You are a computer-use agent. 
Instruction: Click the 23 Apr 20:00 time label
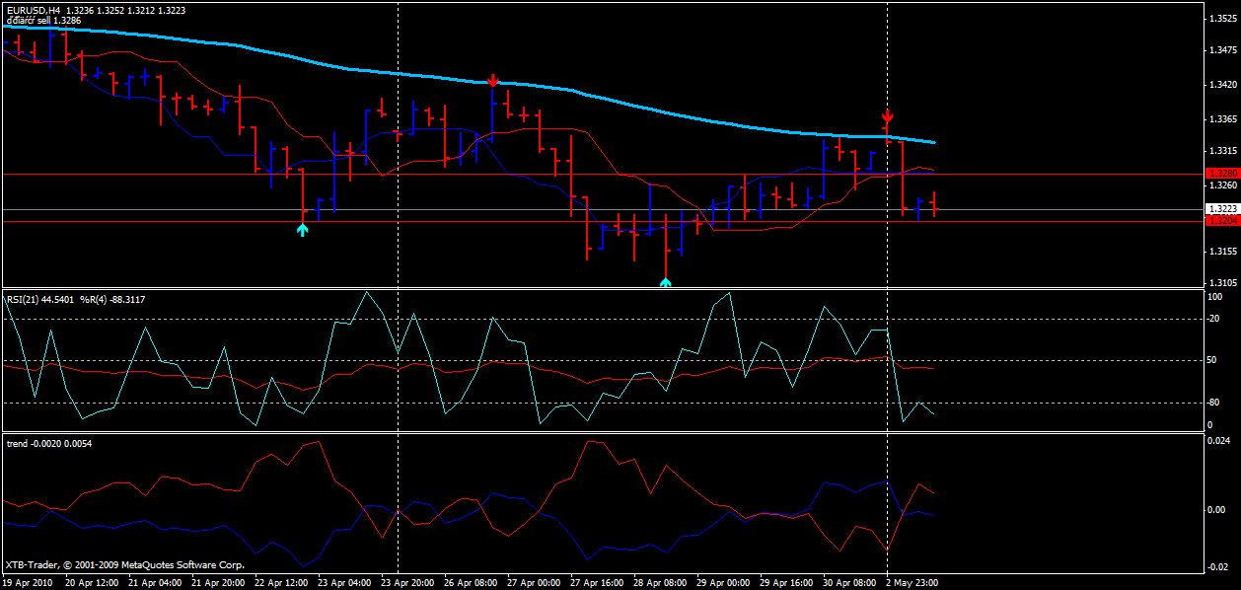(407, 583)
